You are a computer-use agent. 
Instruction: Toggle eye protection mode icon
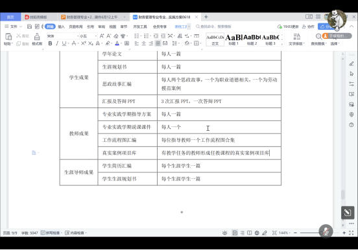click(x=224, y=233)
